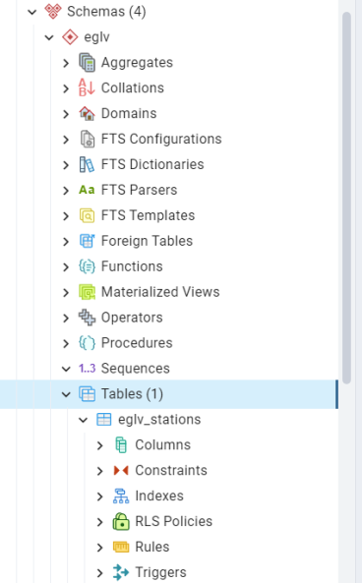This screenshot has height=583, width=362.
Task: Click the RLS Policies padlock icon
Action: [x=121, y=521]
